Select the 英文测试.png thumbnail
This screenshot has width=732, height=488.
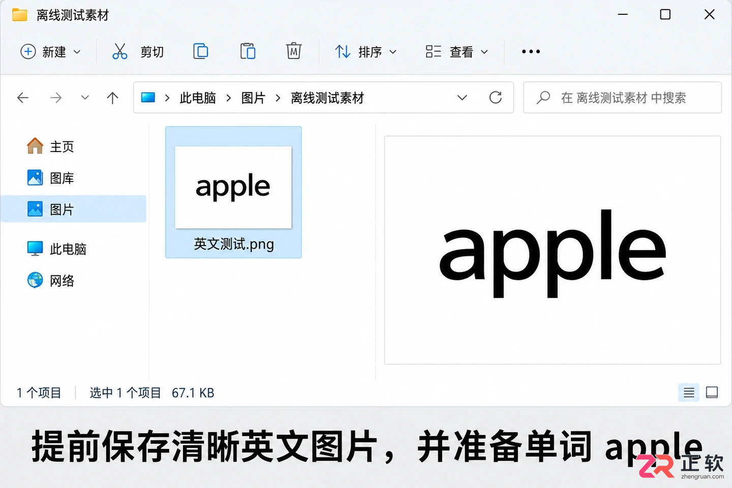[x=233, y=187]
